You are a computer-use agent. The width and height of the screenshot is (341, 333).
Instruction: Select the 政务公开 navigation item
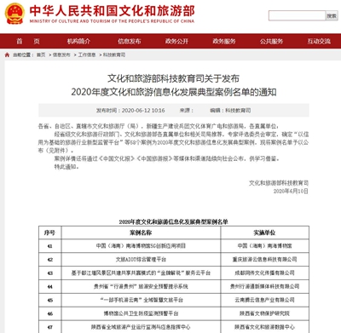pyautogui.click(x=176, y=42)
